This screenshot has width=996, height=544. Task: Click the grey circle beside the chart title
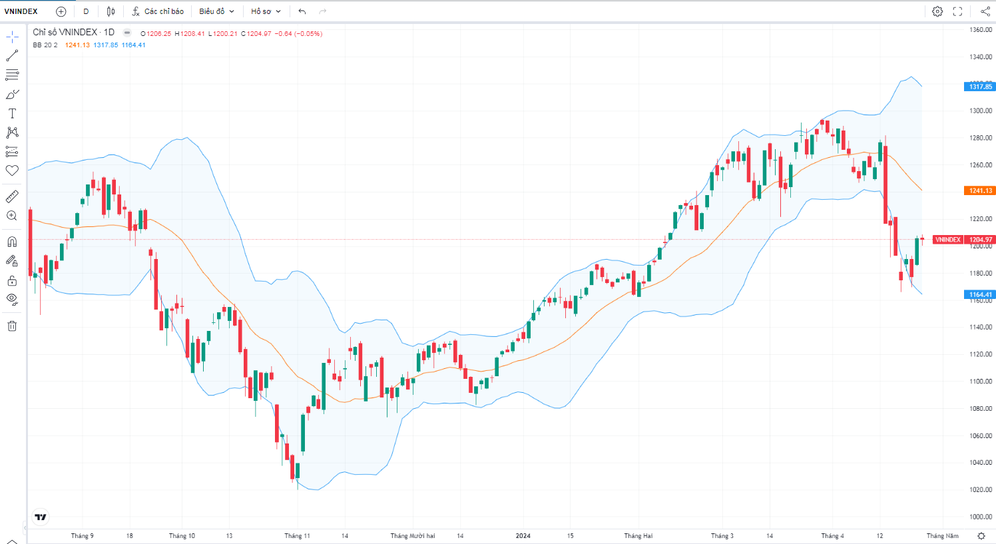pyautogui.click(x=127, y=33)
